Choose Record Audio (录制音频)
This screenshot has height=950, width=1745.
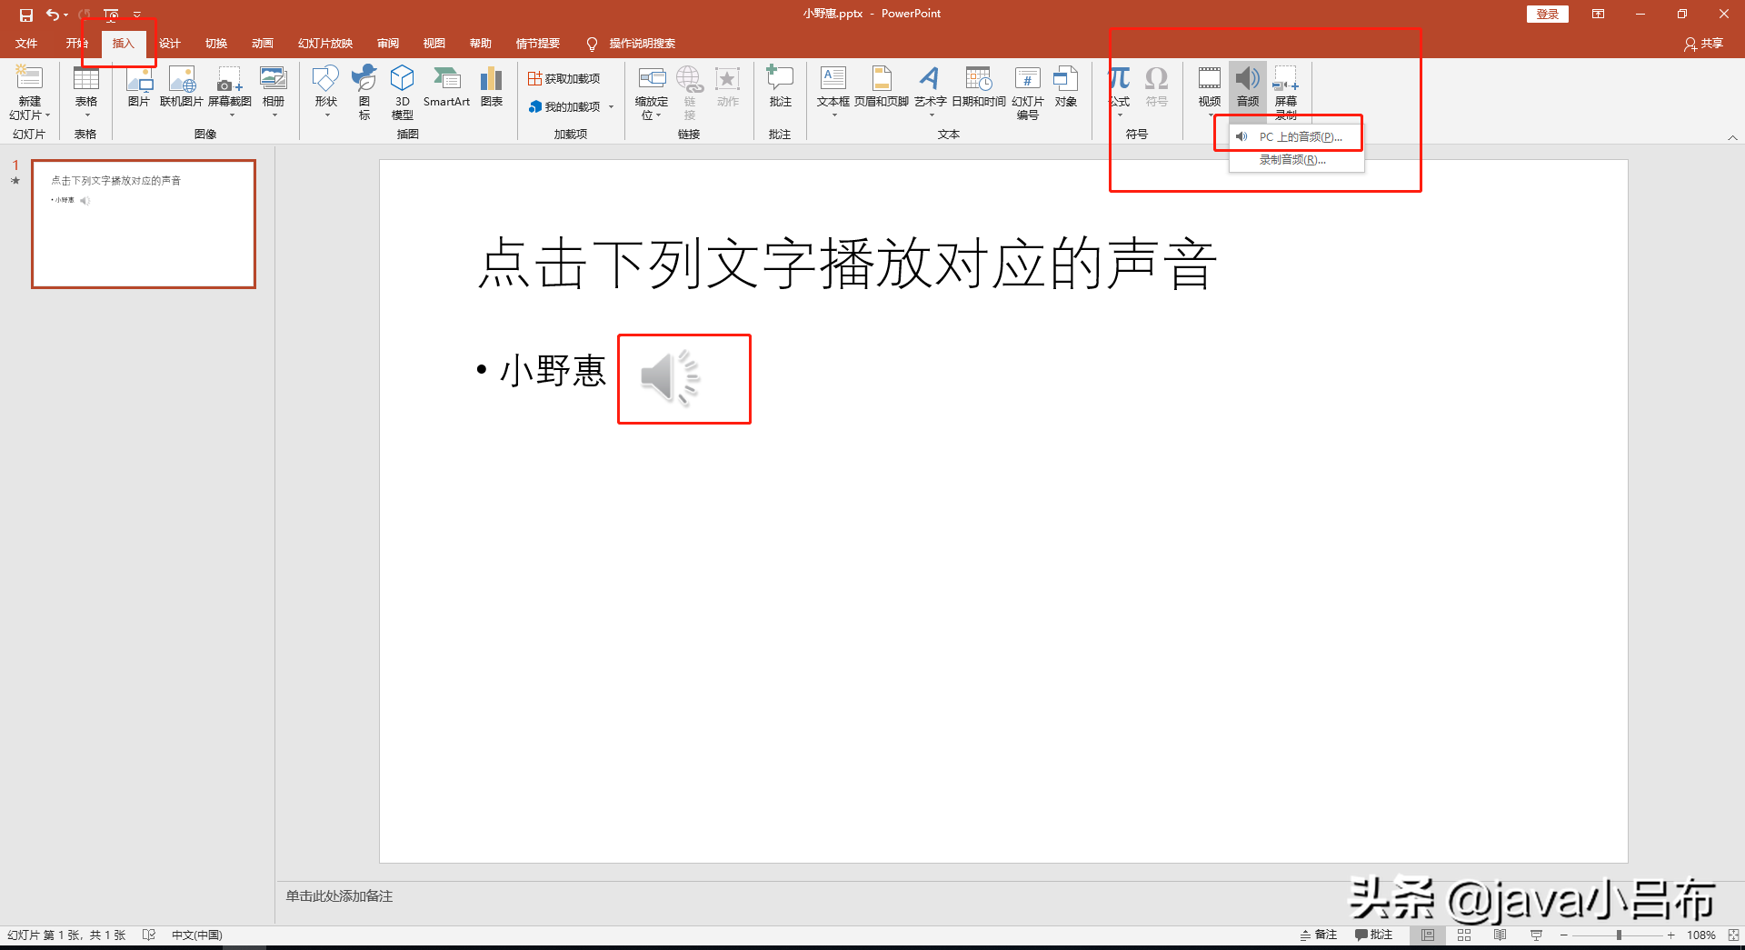point(1297,160)
